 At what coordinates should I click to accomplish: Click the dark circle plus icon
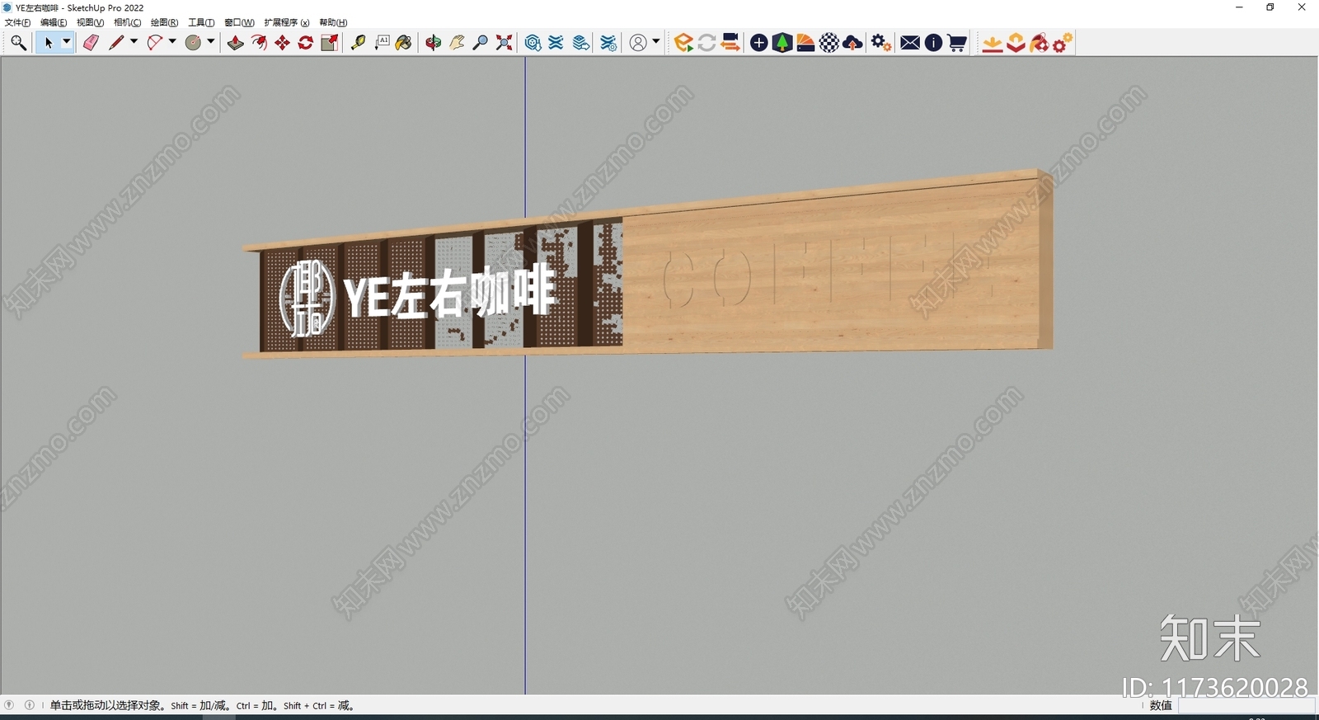point(759,43)
